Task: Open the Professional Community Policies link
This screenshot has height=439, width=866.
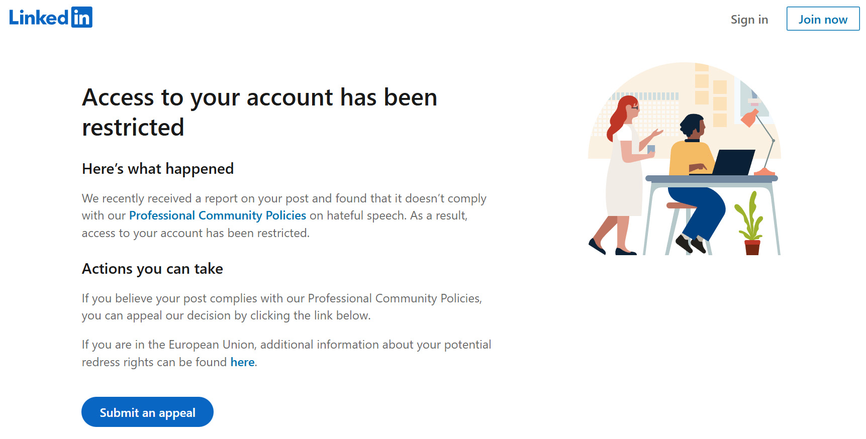Action: pyautogui.click(x=217, y=215)
